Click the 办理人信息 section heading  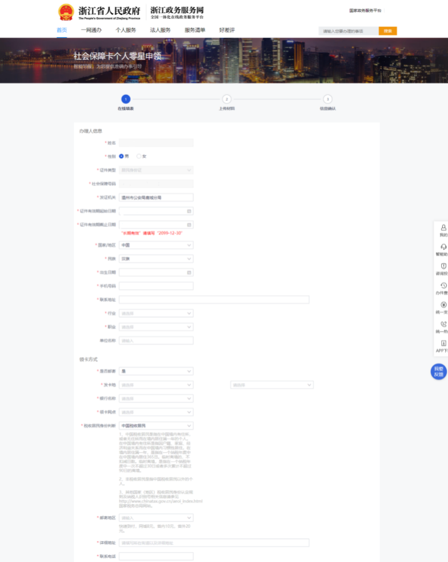tap(91, 131)
